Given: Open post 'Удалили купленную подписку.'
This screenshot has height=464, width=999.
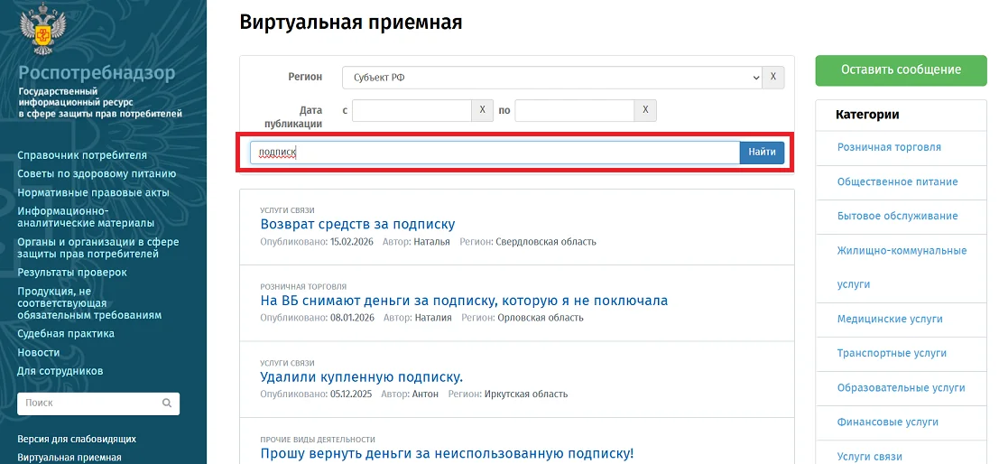Looking at the screenshot, I should [361, 376].
